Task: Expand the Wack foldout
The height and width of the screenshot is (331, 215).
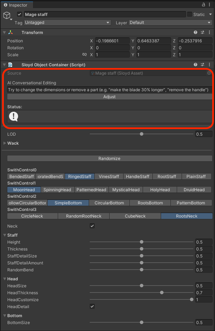Action: (5, 143)
